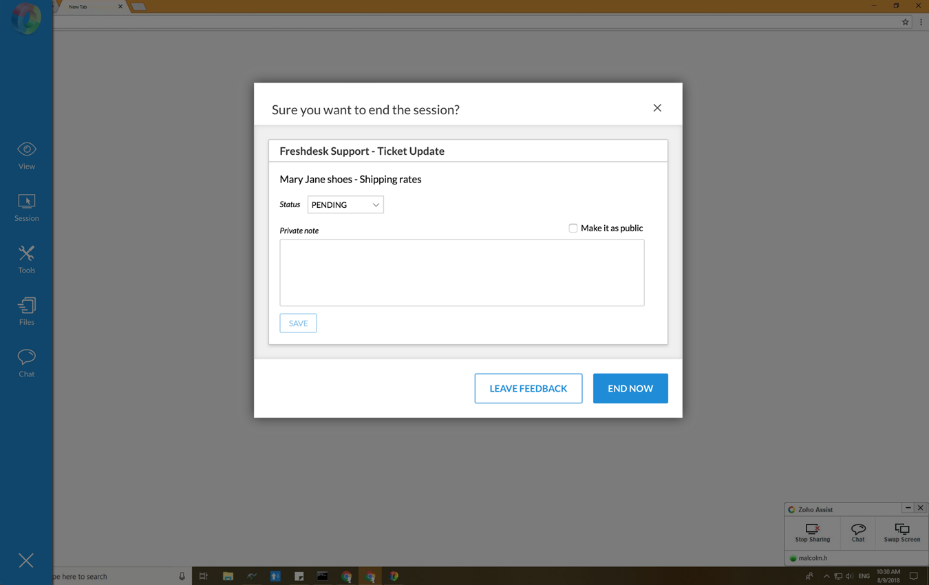Click the X icon at sidebar bottom
929x585 pixels.
pyautogui.click(x=26, y=560)
